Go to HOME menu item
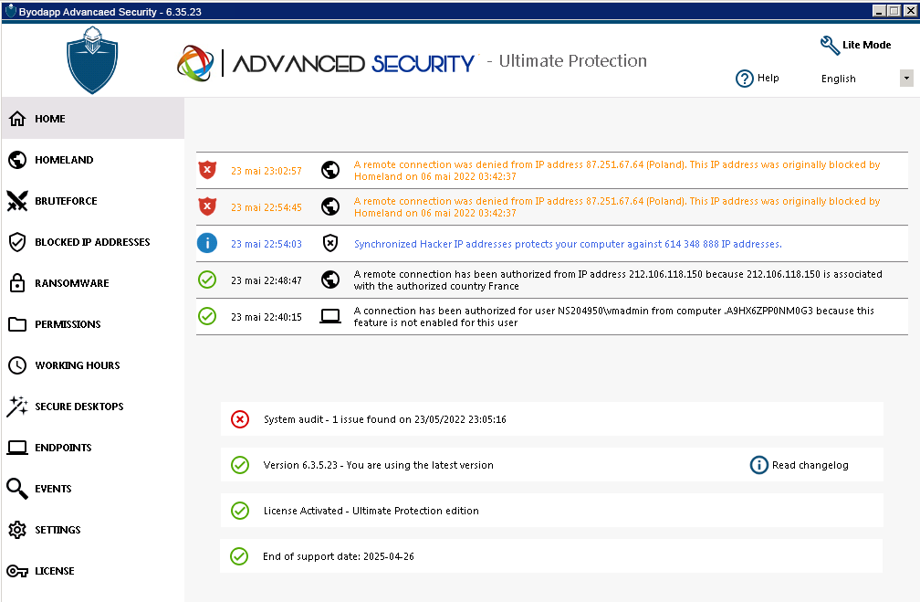This screenshot has height=602, width=920. (93, 119)
